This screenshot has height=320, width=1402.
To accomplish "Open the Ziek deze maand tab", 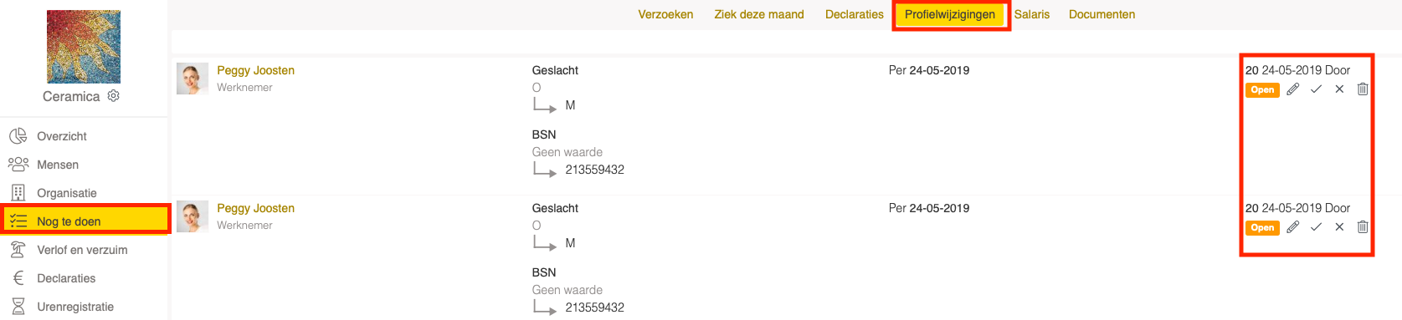I will pyautogui.click(x=759, y=14).
